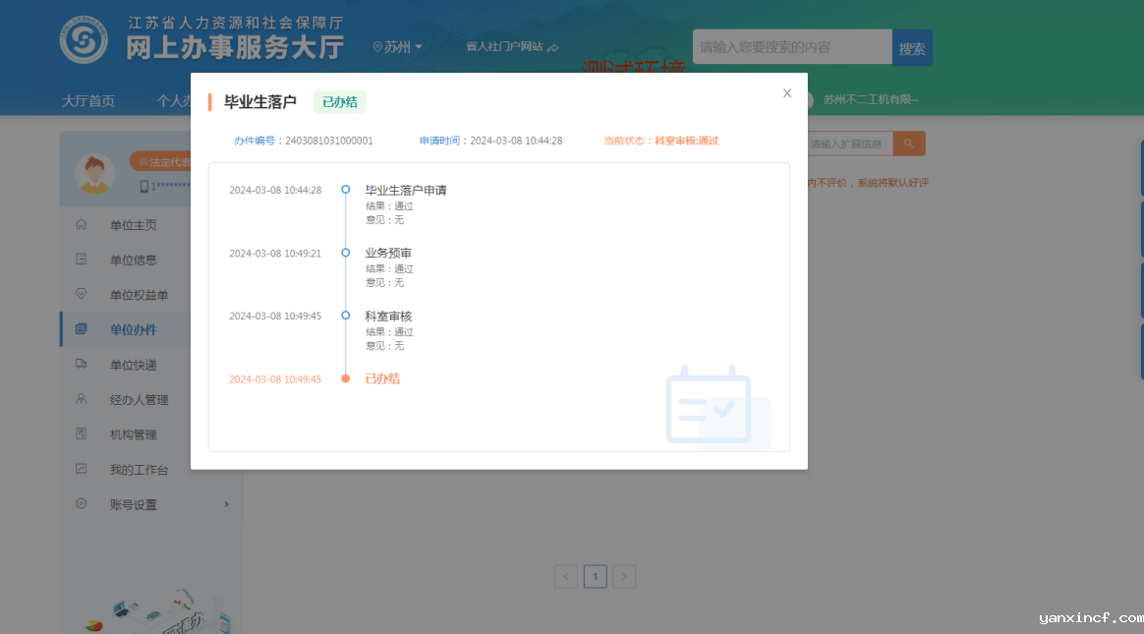Open the 苏州 city dropdown
This screenshot has width=1144, height=634.
coord(398,47)
